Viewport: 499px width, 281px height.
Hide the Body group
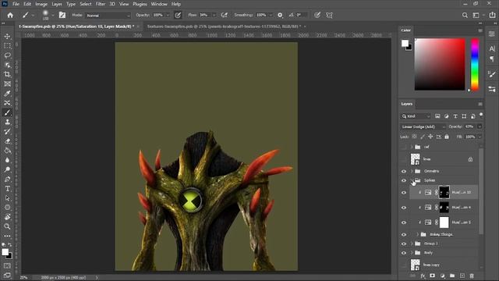click(404, 253)
